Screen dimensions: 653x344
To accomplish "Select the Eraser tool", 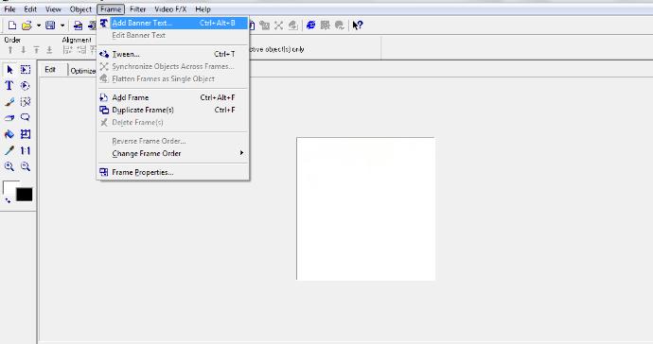I will (x=9, y=118).
